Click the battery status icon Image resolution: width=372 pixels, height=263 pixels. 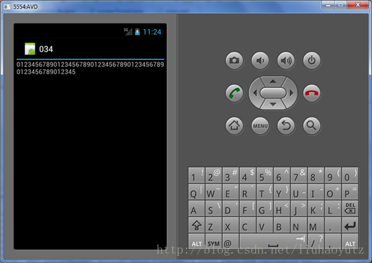(137, 32)
